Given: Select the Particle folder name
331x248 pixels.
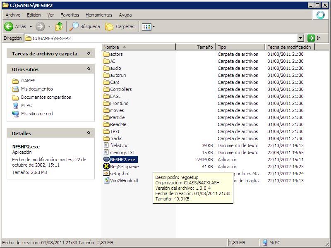Looking at the screenshot, I should pos(118,117).
